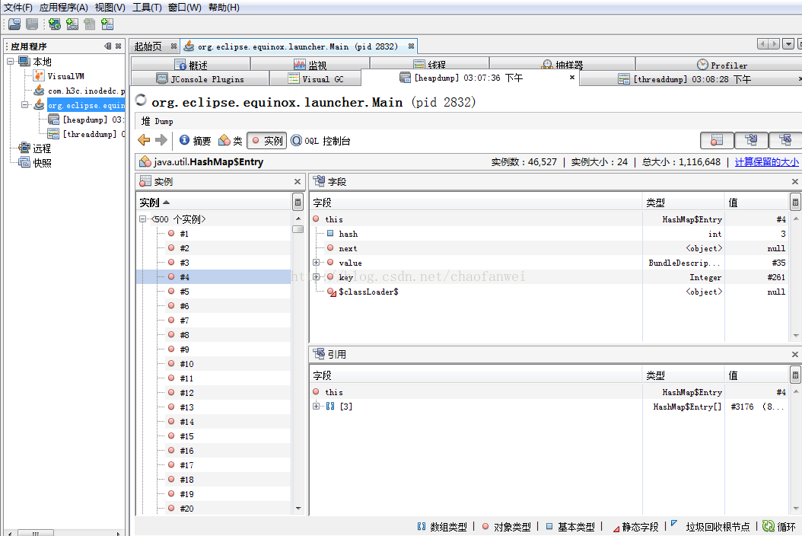Image resolution: width=802 pixels, height=536 pixels.
Task: Open column chooser in the 字段 table
Action: point(795,202)
